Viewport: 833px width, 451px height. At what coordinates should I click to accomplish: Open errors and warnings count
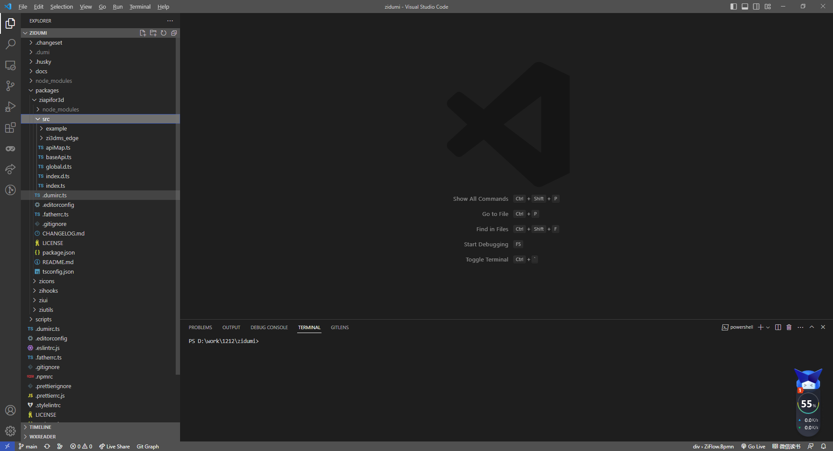pos(81,446)
